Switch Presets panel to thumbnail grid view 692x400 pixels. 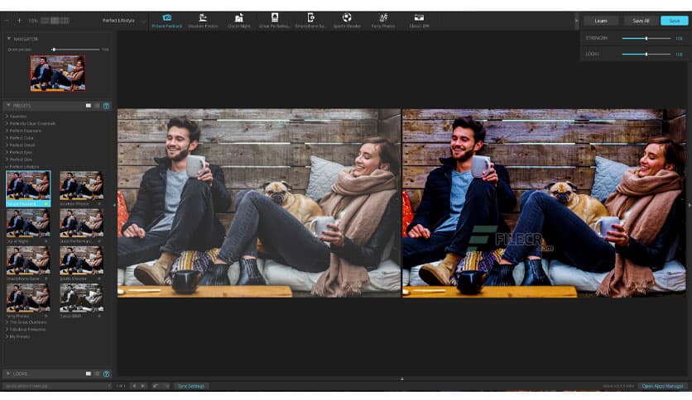click(x=89, y=106)
